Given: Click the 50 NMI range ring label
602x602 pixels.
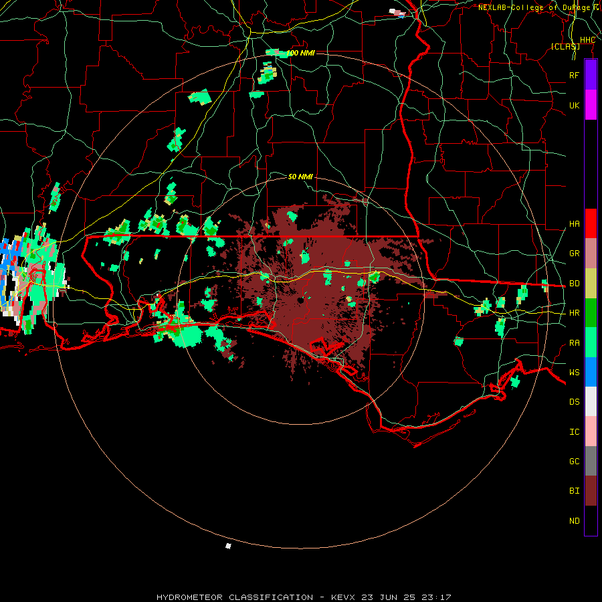Looking at the screenshot, I should [x=300, y=177].
